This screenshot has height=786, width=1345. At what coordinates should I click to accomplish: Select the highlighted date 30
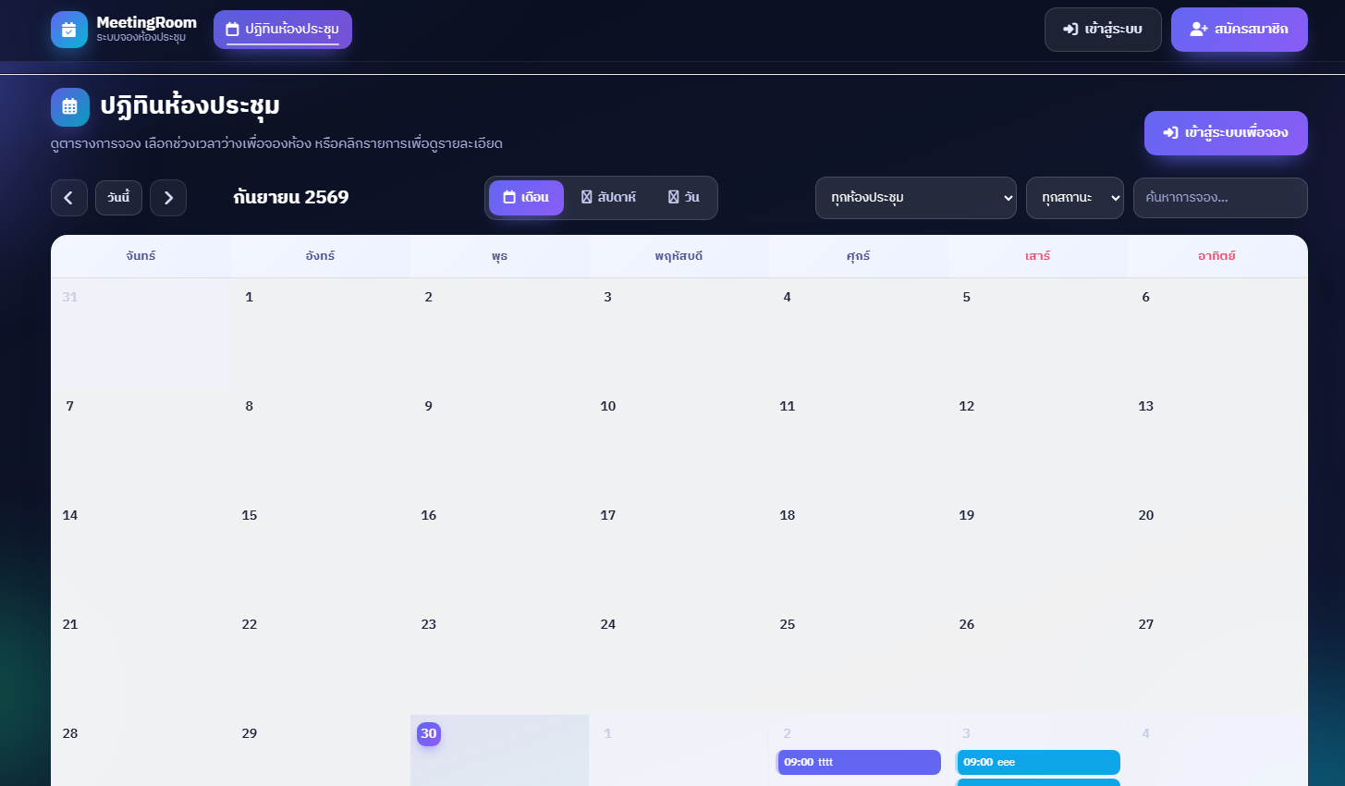(x=429, y=734)
